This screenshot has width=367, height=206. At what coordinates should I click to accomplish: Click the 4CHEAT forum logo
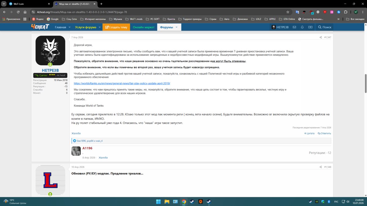click(40, 27)
